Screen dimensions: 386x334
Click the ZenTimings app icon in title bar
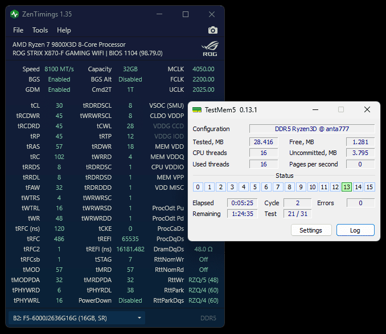15,14
